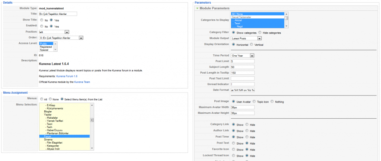Click the Maximum Avatar Width field

(x=243, y=107)
